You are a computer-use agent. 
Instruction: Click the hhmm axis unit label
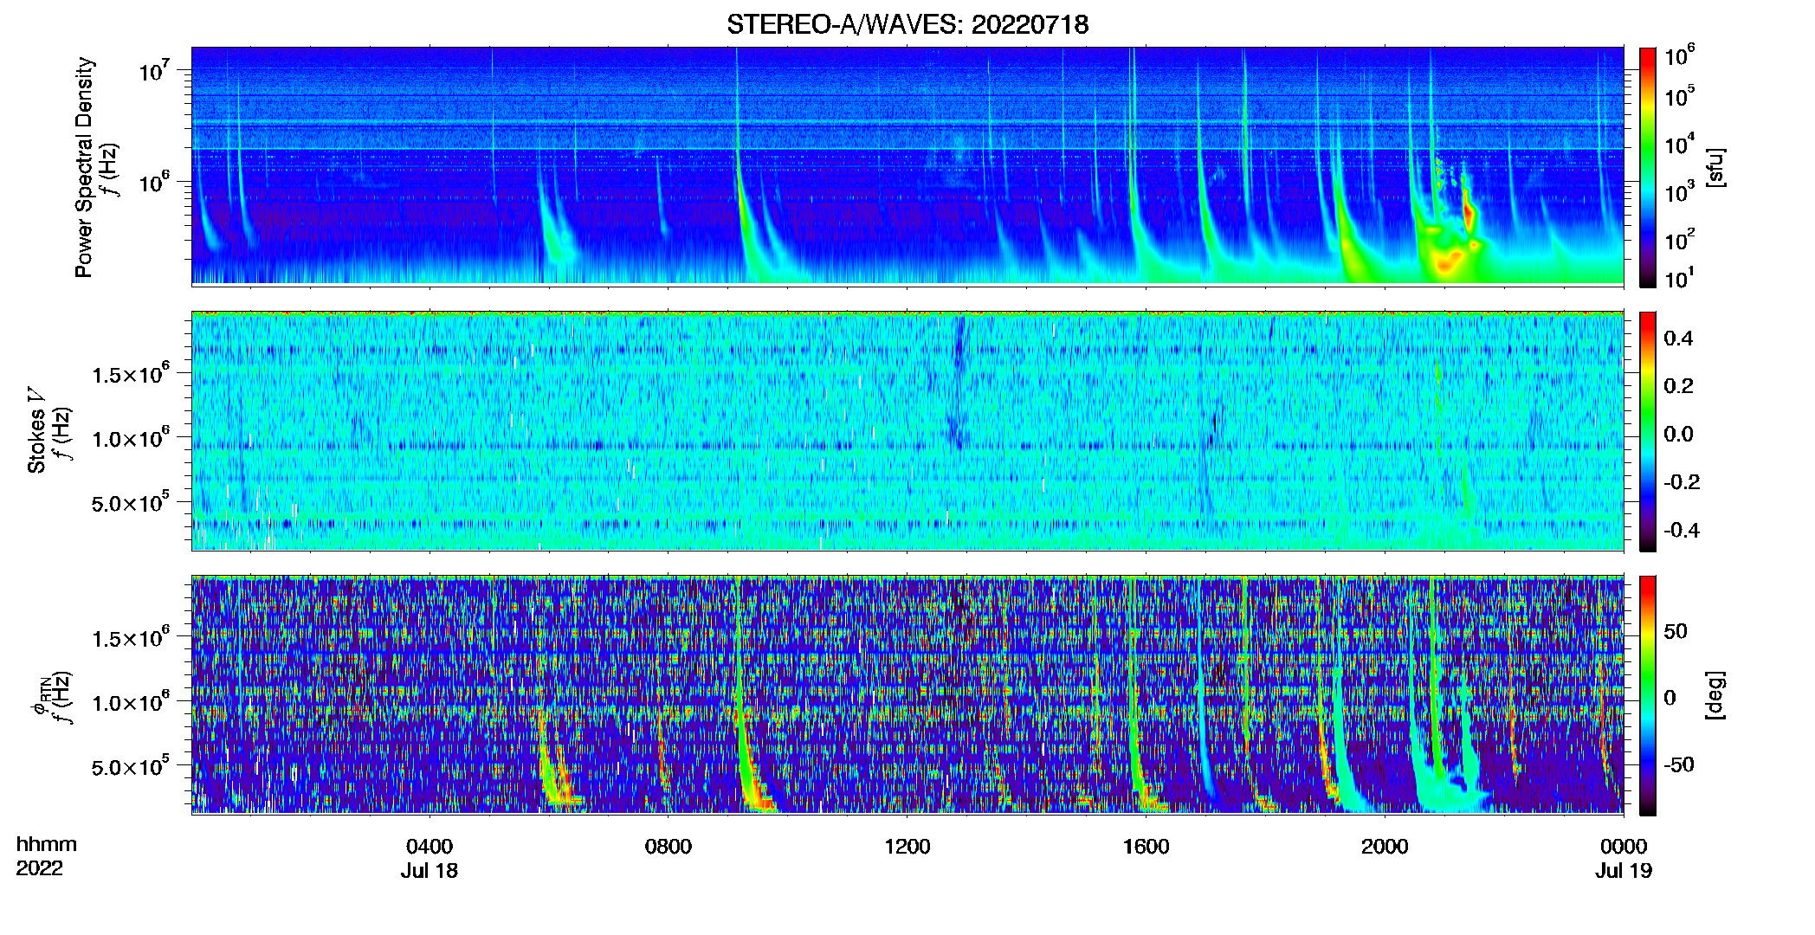(x=47, y=845)
